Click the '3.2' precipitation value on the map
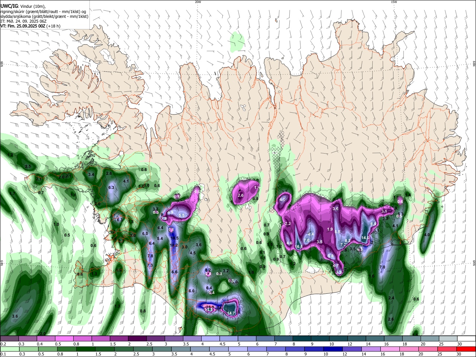The width and height of the screenshot is (476, 357). click(x=226, y=271)
